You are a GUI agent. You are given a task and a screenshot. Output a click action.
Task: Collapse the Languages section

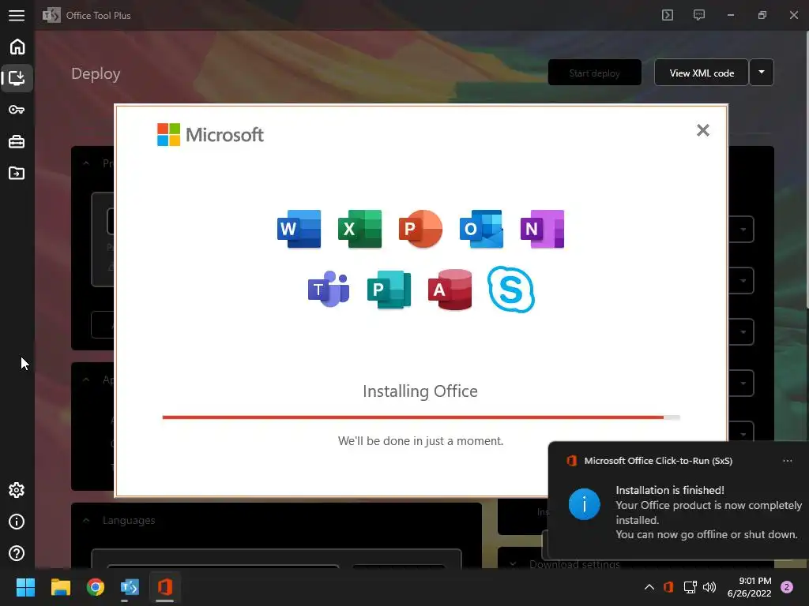click(86, 521)
